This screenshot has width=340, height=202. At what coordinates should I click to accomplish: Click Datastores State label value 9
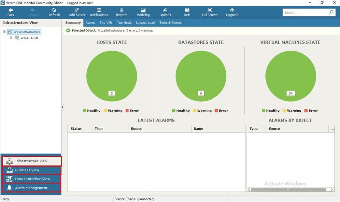pyautogui.click(x=201, y=93)
